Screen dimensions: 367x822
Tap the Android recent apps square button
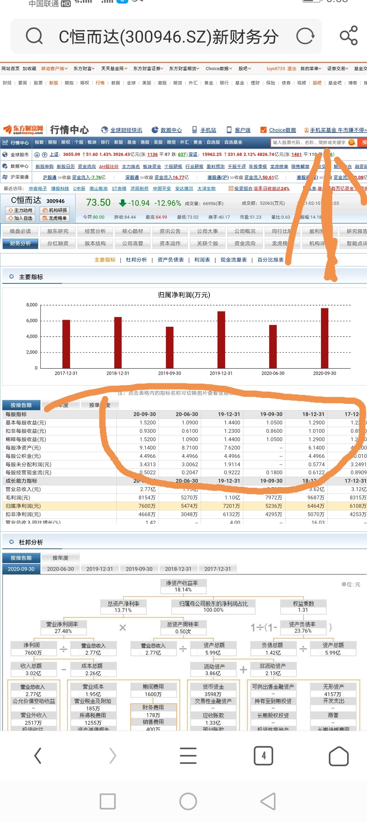pos(108,801)
